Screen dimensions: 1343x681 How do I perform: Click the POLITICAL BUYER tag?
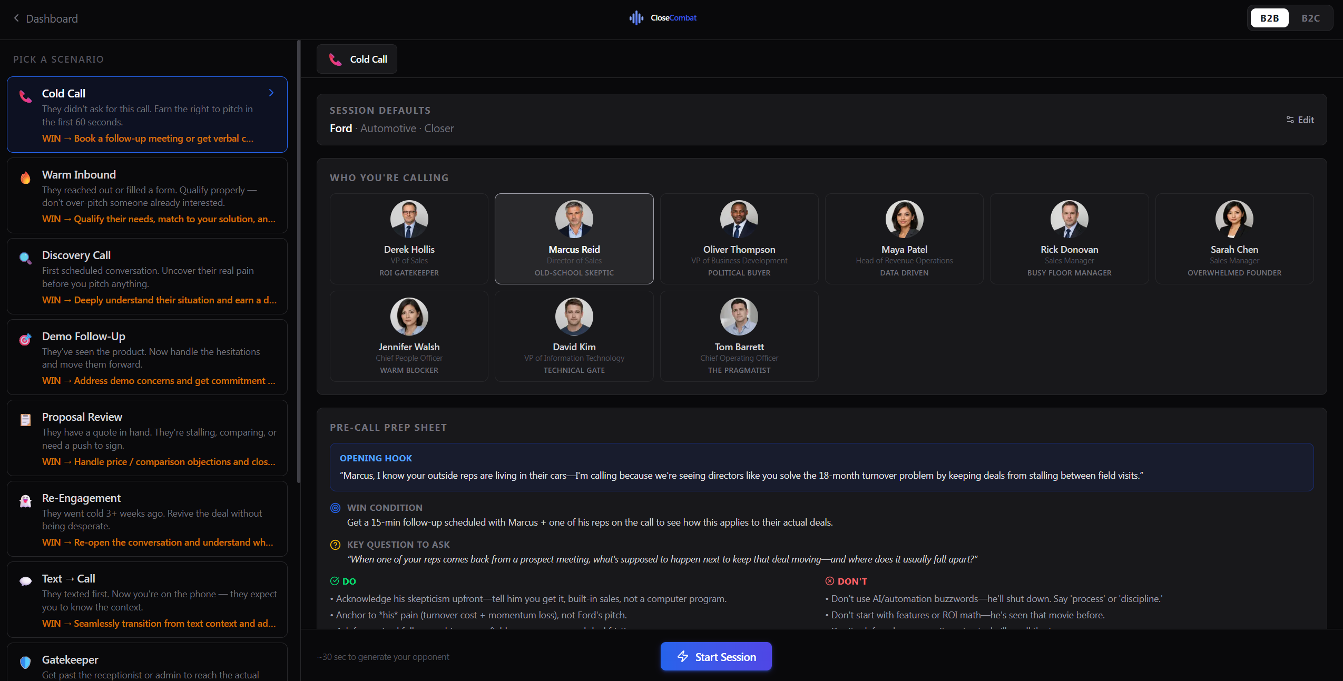click(739, 273)
